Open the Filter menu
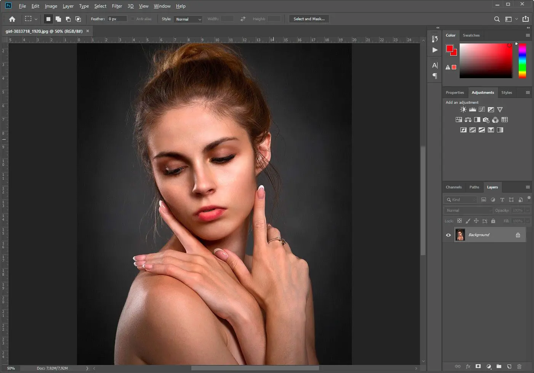 117,6
